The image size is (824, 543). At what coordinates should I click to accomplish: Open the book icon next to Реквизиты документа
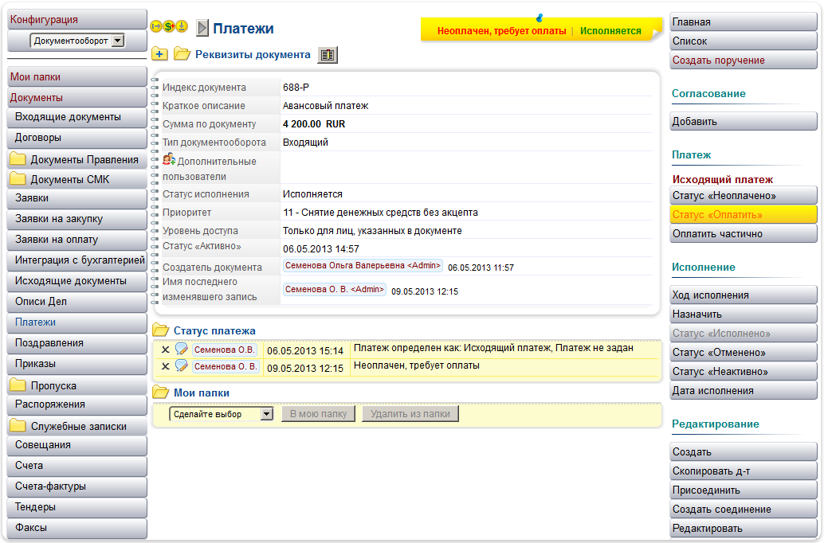point(327,55)
